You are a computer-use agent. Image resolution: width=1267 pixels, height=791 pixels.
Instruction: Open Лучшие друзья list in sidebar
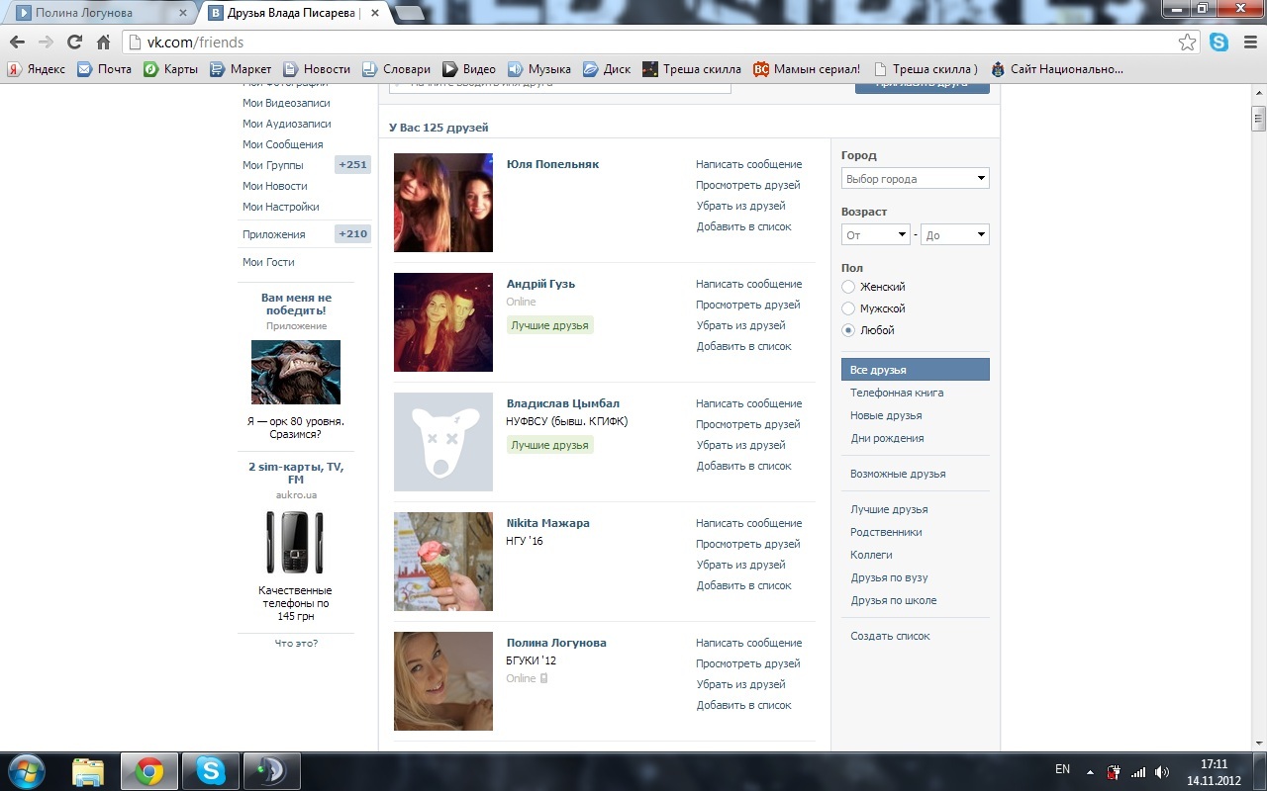889,509
